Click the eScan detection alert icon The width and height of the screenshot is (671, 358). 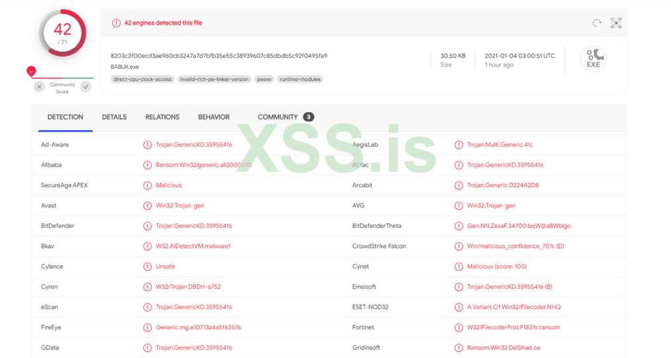(x=147, y=307)
